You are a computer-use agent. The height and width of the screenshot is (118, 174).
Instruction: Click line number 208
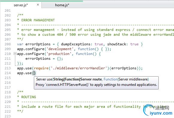[x=8, y=44]
